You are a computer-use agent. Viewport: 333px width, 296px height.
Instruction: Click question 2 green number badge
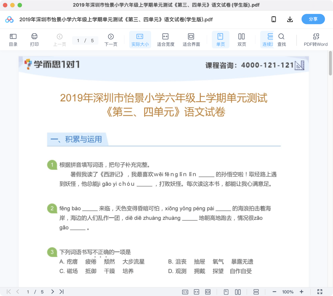tap(52, 208)
